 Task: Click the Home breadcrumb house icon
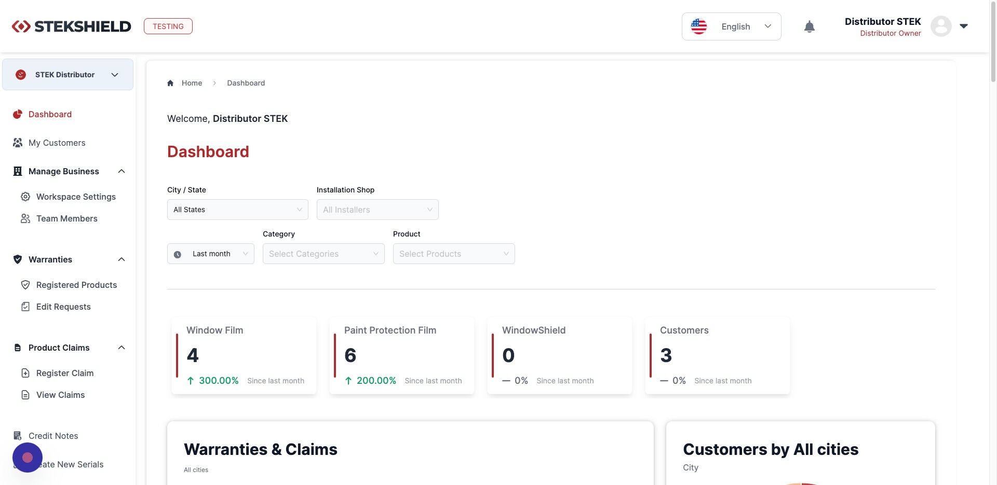click(x=170, y=83)
